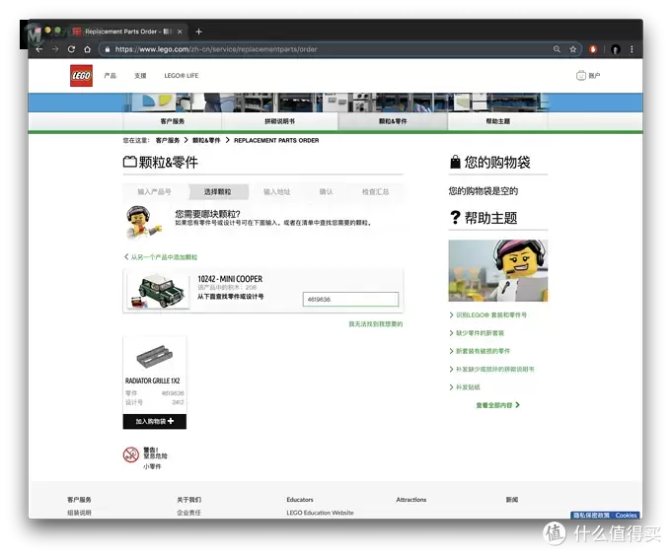671x556 pixels.
Task: Add Radiator Grille to shopping bag
Action: click(155, 421)
